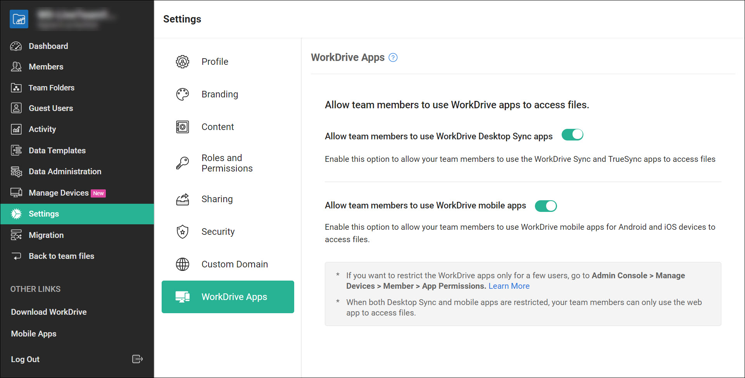Click the Guest Users icon

[16, 108]
